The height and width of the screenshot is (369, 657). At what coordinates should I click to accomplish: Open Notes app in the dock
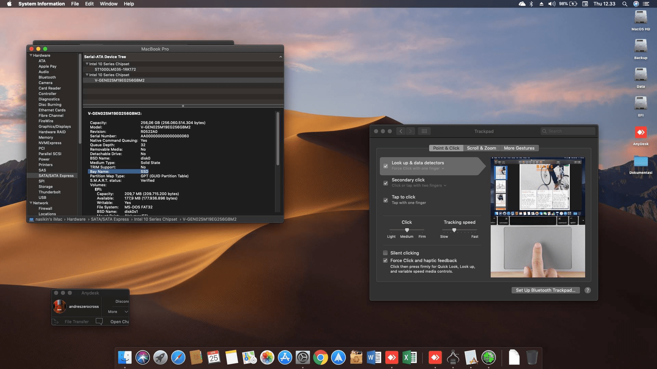[232, 358]
